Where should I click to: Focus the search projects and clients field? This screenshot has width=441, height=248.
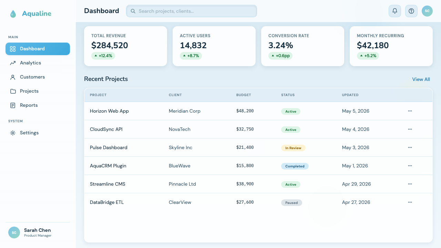point(192,11)
